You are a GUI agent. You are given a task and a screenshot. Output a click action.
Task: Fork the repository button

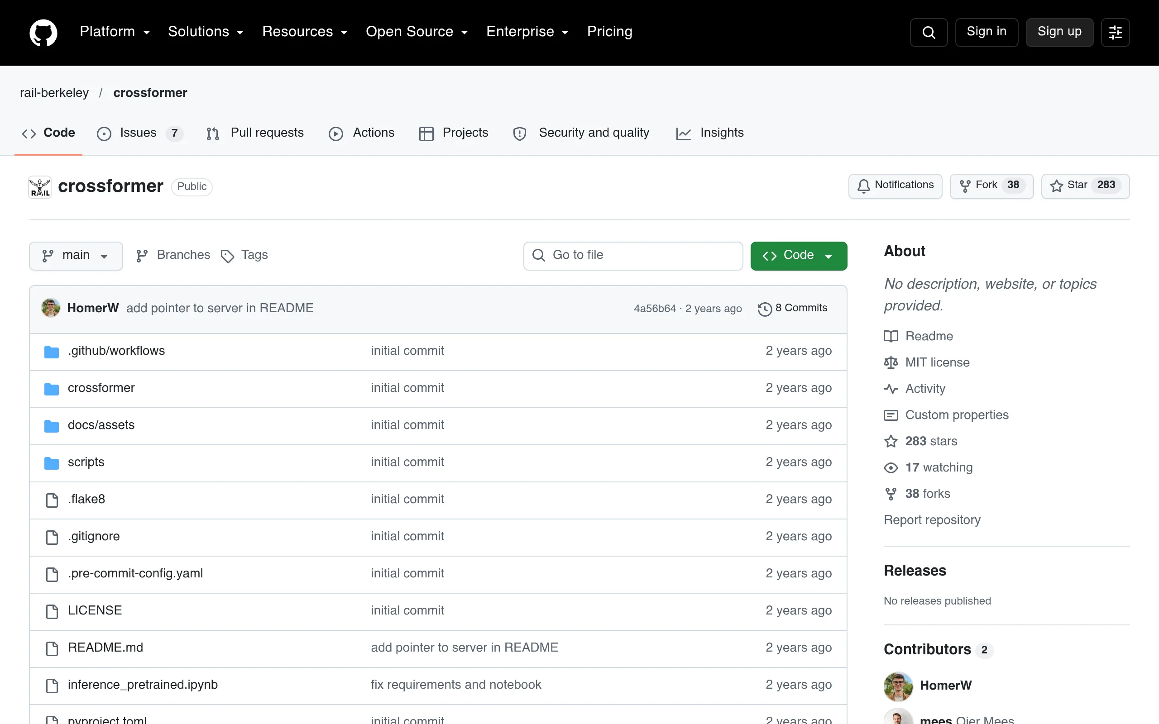tap(991, 186)
